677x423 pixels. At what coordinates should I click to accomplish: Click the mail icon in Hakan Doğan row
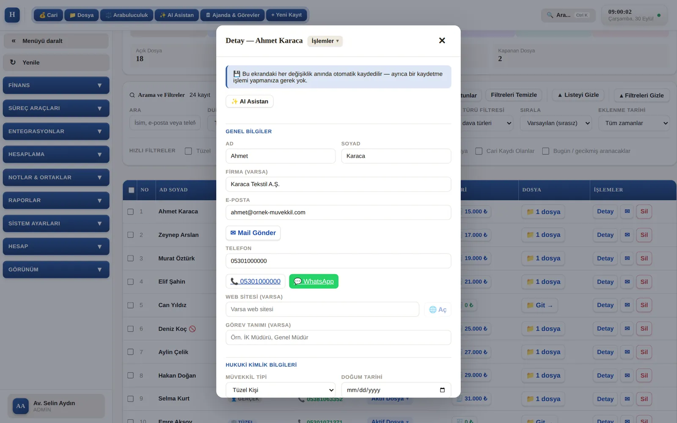click(x=627, y=375)
